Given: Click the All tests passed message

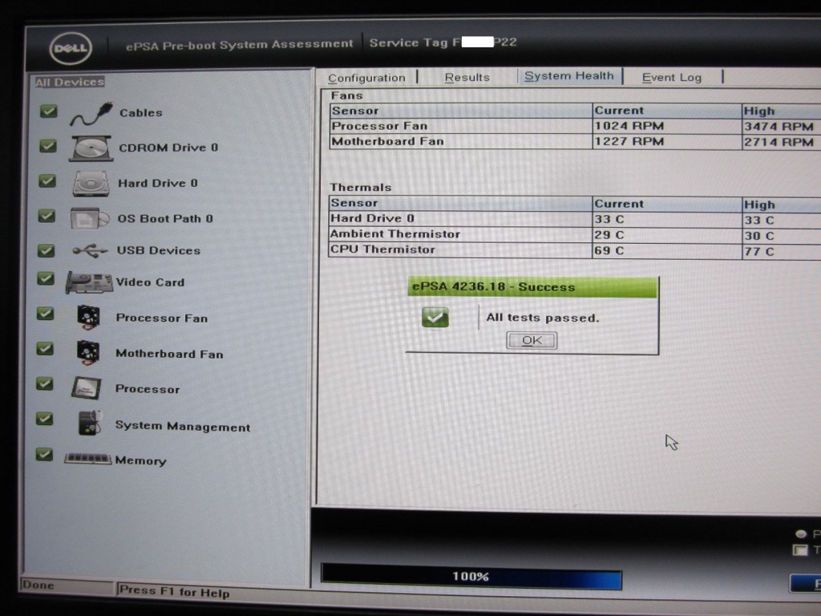Looking at the screenshot, I should tap(543, 318).
